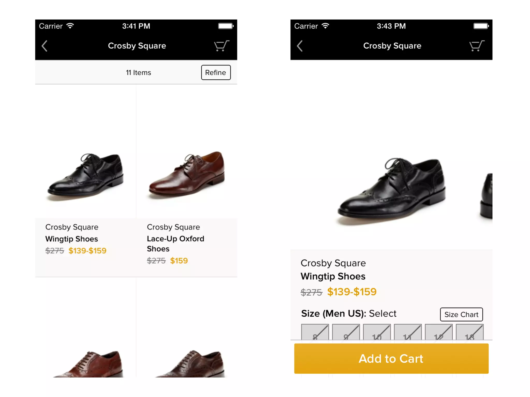Select shoe size 8
The image size is (530, 397).
[x=315, y=332]
